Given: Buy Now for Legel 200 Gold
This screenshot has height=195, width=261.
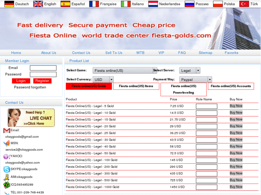Looking at the screenshot, I should tap(236, 166).
